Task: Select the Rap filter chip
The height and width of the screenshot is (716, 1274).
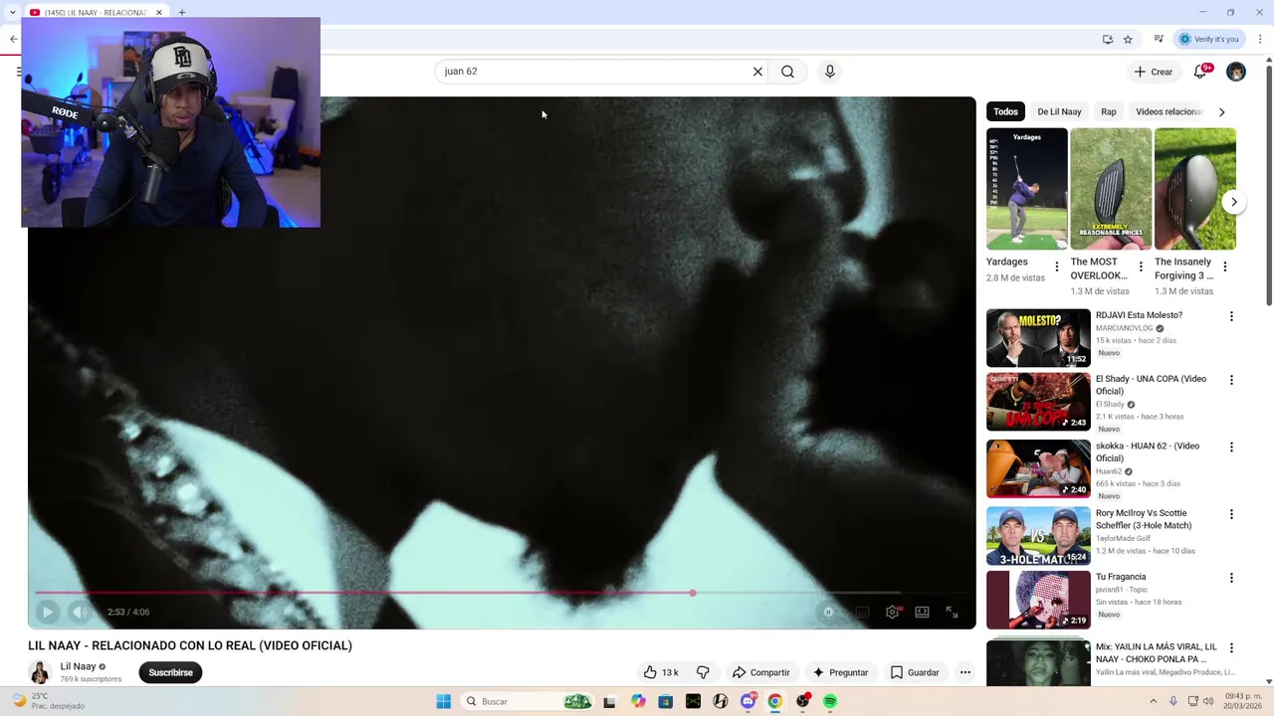Action: click(1109, 111)
